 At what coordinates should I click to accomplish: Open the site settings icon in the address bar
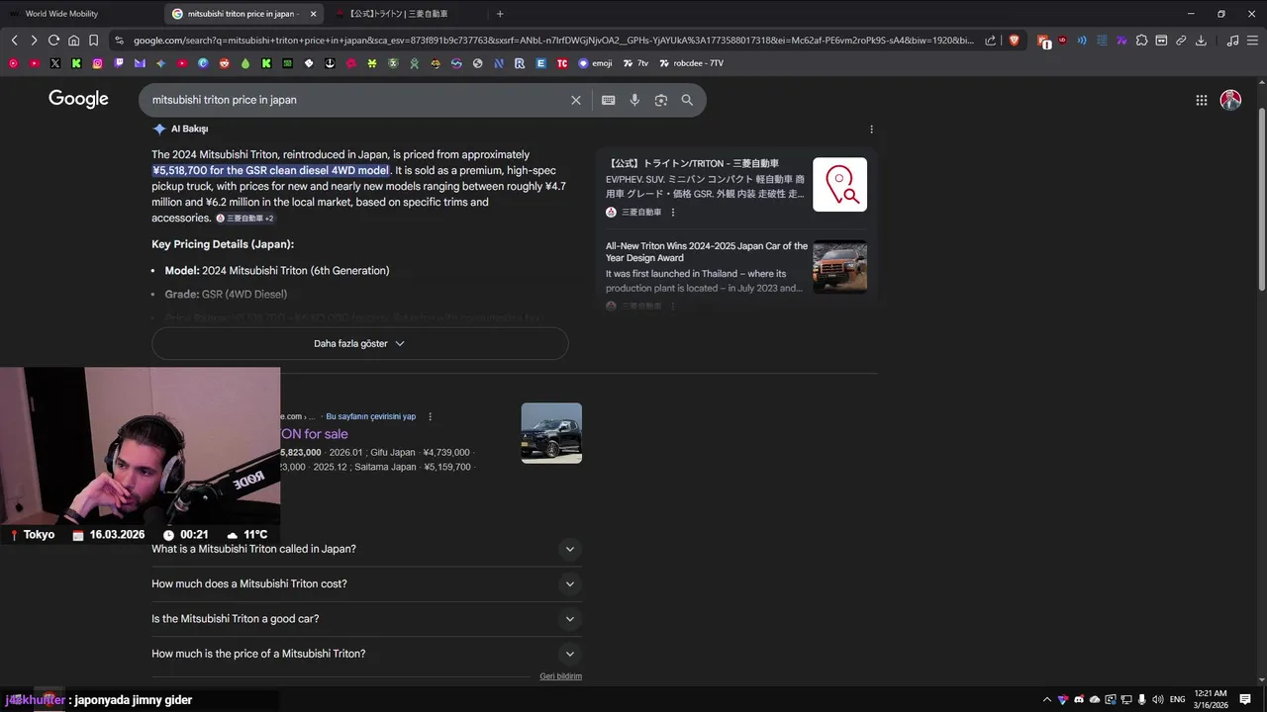[119, 41]
